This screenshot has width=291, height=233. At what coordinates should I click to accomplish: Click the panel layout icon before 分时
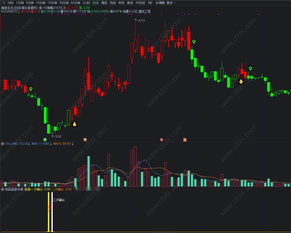pyautogui.click(x=3, y=3)
